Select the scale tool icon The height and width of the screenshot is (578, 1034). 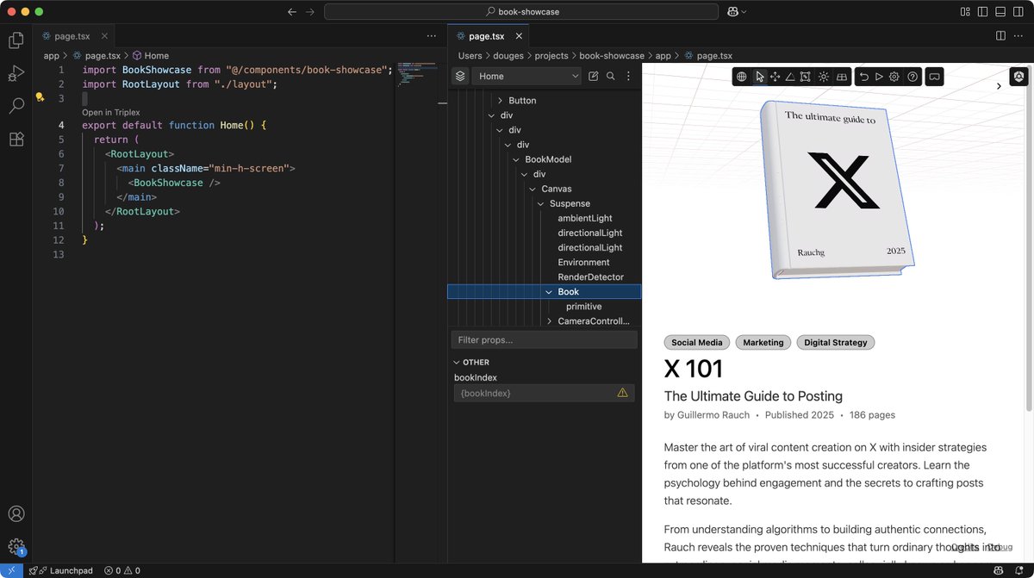[806, 77]
